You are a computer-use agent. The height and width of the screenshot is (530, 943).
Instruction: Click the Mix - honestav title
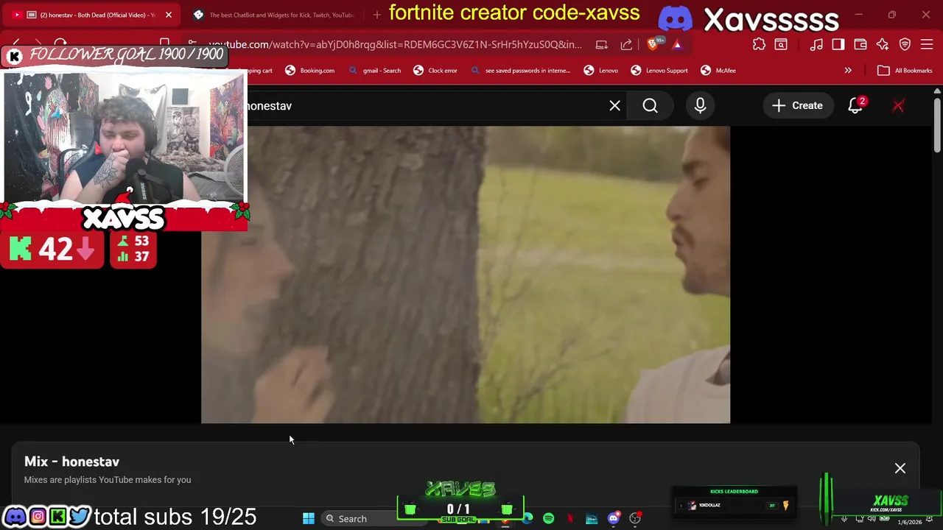click(x=71, y=462)
